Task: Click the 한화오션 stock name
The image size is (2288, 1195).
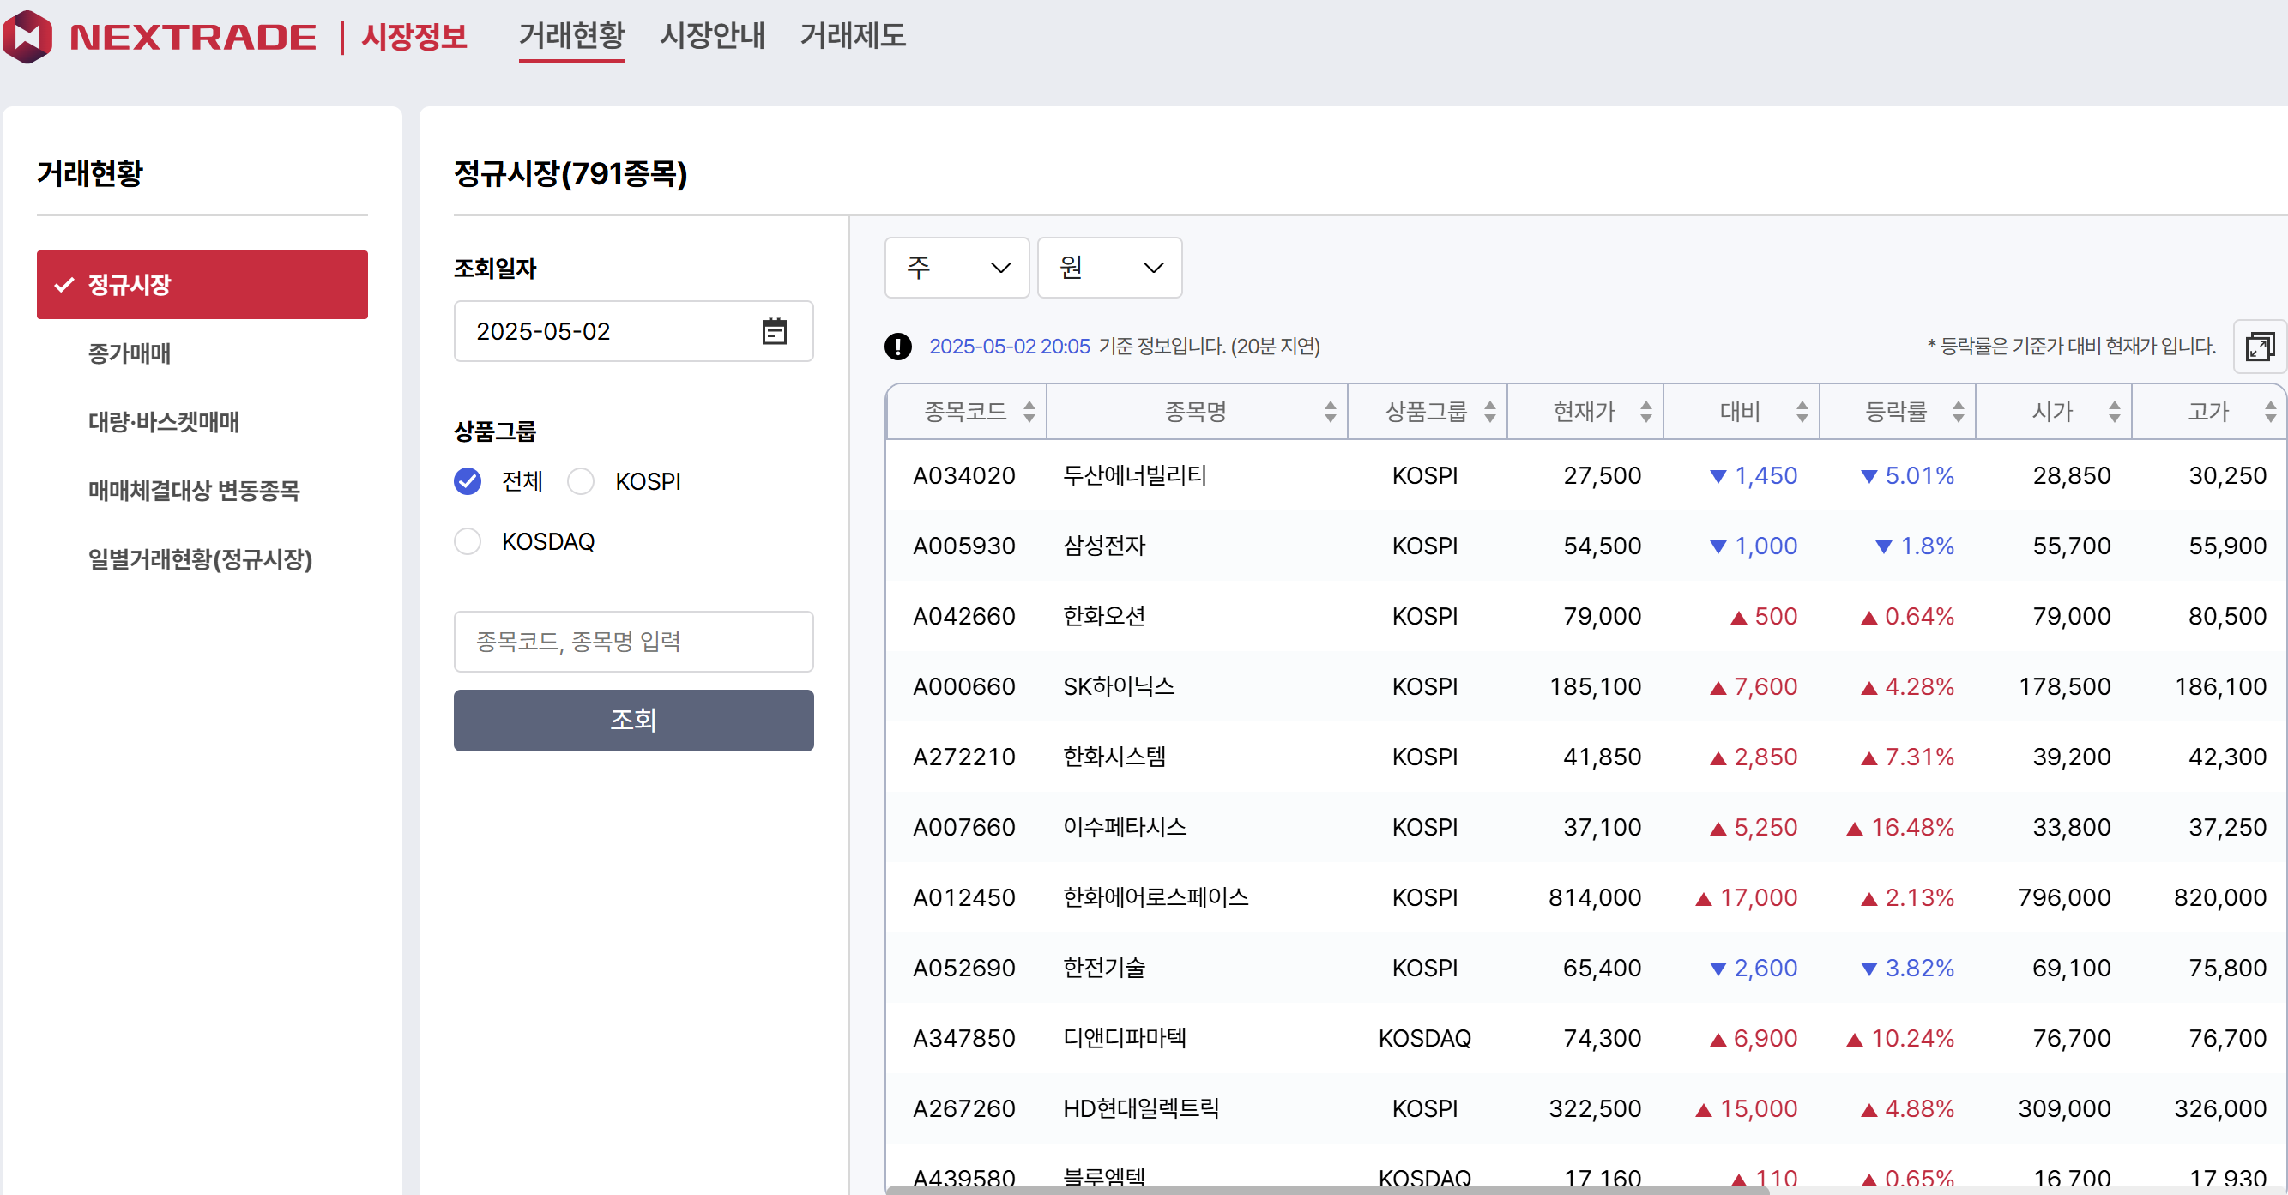Action: [1104, 616]
